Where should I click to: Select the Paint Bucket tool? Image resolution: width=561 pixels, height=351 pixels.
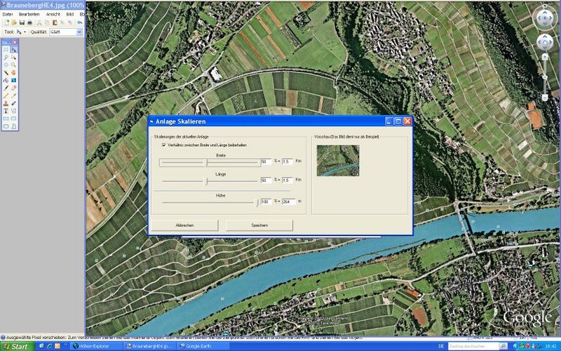pos(6,80)
